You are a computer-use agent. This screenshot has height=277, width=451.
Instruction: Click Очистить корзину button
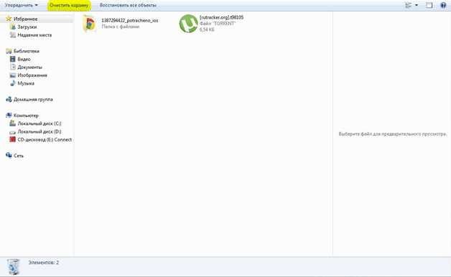tap(69, 5)
